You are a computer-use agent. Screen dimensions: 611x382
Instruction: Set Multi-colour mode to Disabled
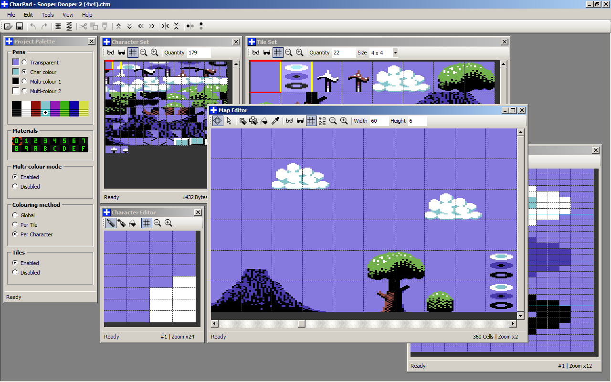click(x=15, y=187)
